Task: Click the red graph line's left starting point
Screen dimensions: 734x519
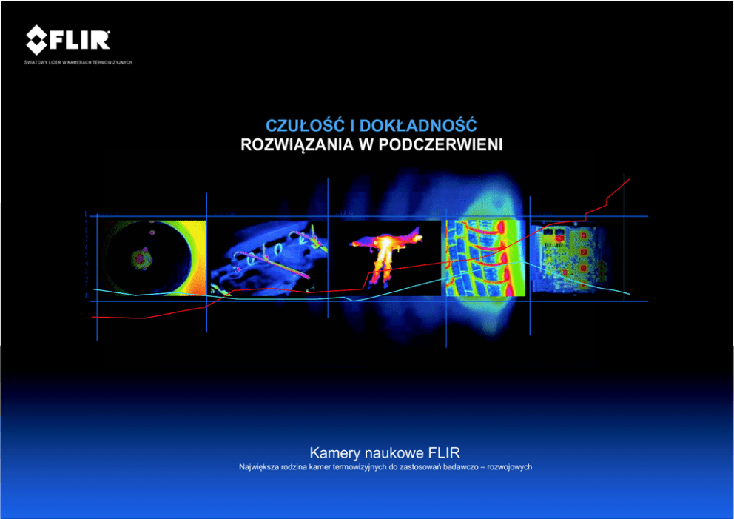Action: pyautogui.click(x=94, y=318)
